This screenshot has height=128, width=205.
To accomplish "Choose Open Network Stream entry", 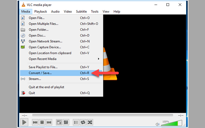I will (x=45, y=41).
